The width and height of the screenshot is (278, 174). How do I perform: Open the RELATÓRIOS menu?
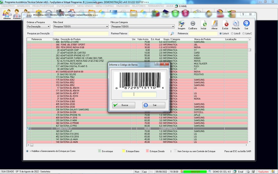[139, 6]
